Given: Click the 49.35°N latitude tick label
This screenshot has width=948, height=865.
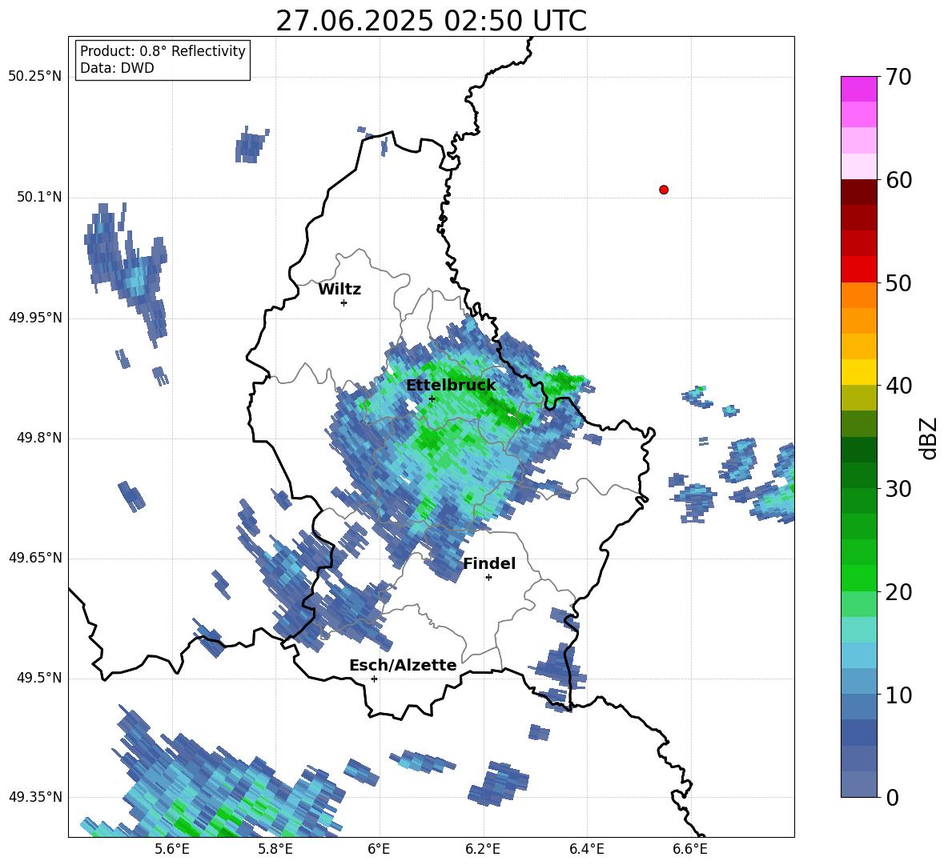Looking at the screenshot, I should coord(35,797).
